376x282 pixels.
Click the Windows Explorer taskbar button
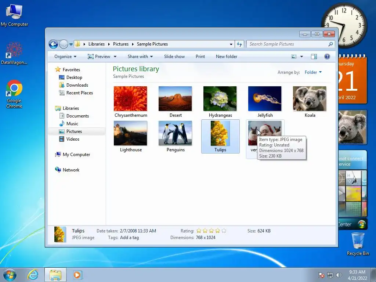coord(55,275)
